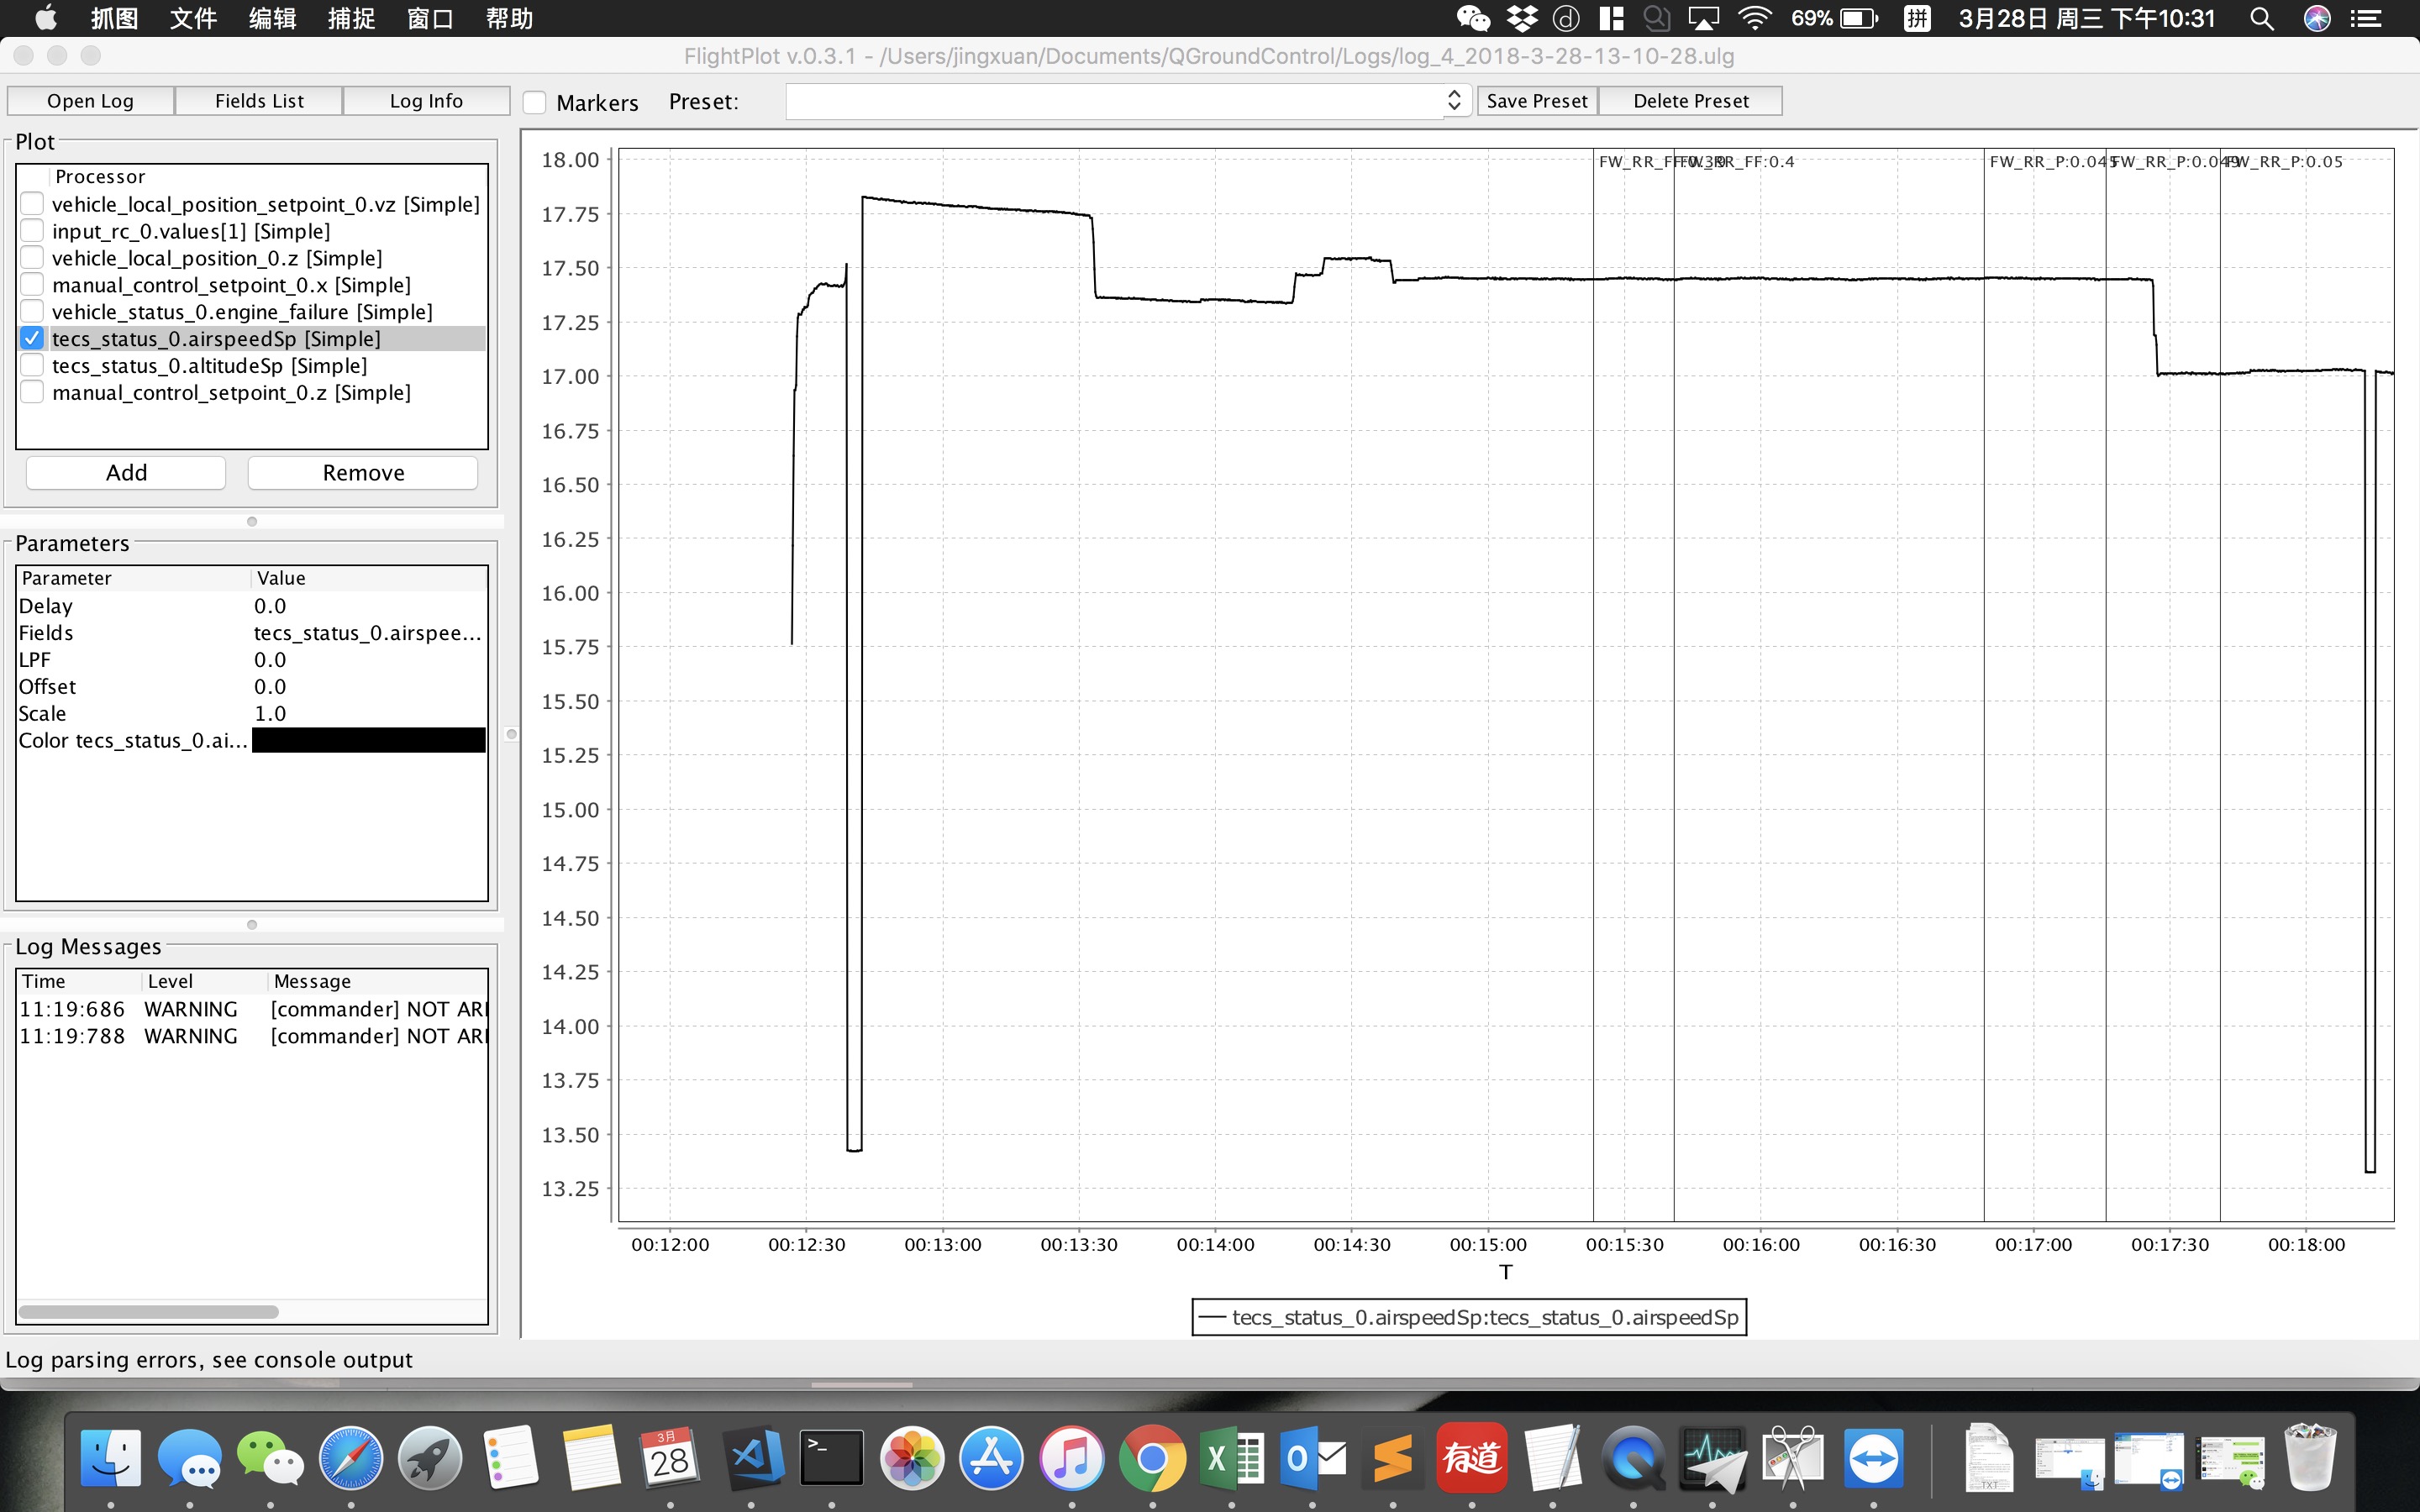This screenshot has height=1512, width=2420.
Task: Click the Fields List button
Action: (x=259, y=101)
